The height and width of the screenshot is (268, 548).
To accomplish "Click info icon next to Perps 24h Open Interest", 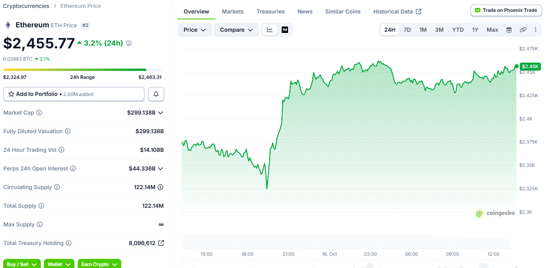I will coord(73,168).
